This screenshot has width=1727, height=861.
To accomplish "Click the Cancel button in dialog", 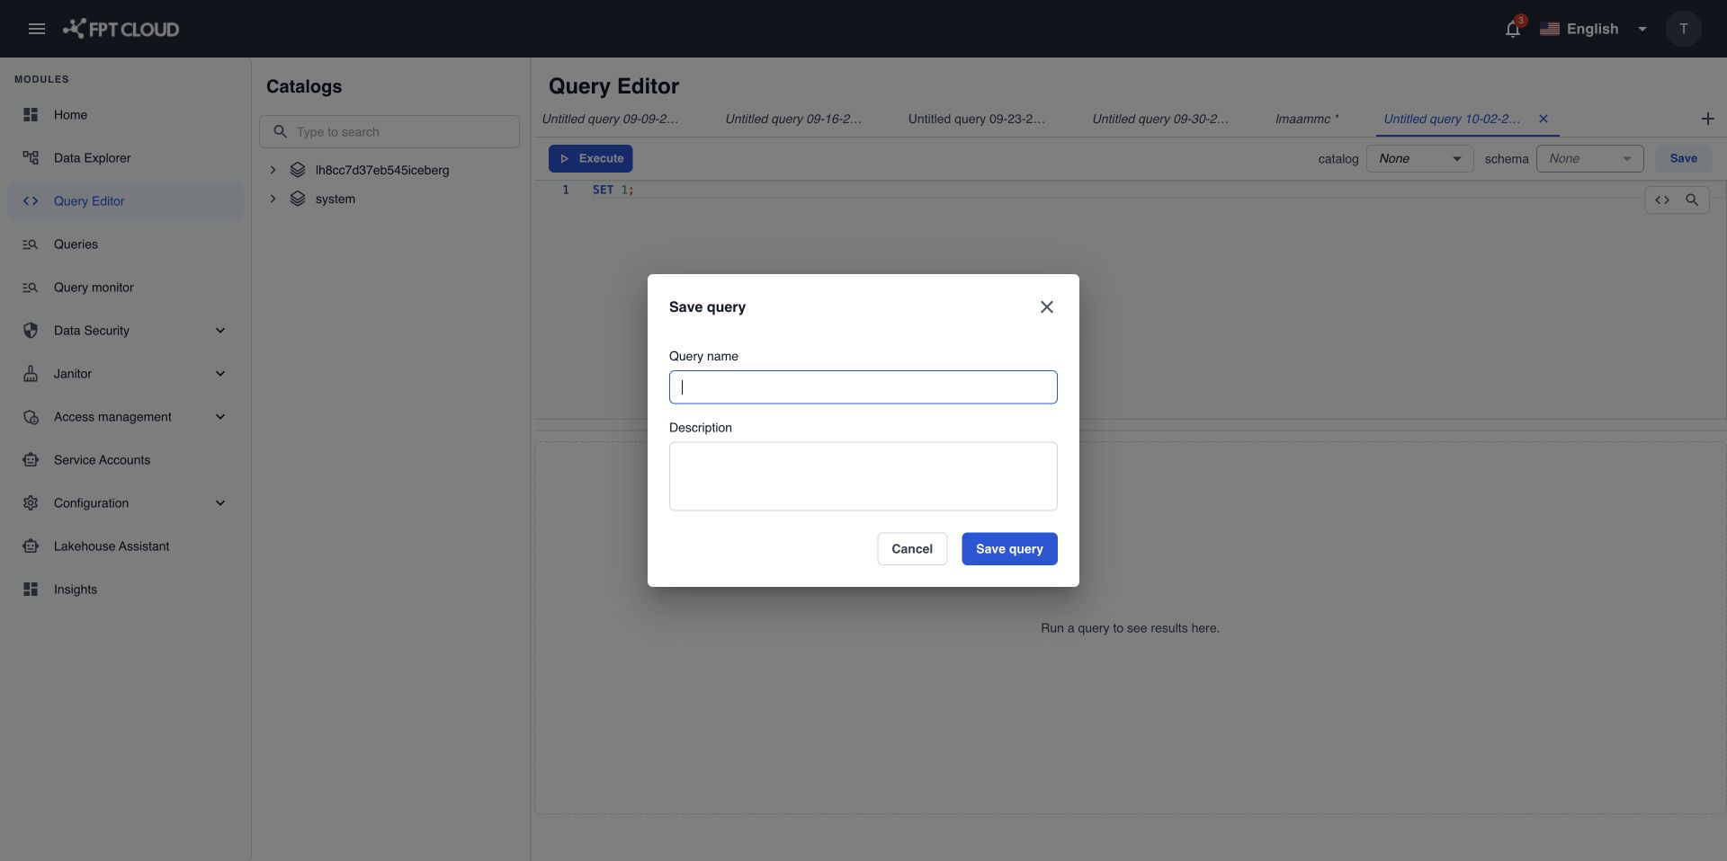I will pos(912,549).
